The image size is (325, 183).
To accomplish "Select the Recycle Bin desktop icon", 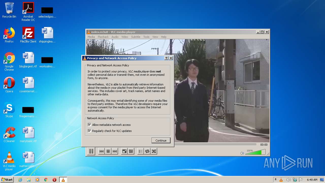I will point(9,10).
